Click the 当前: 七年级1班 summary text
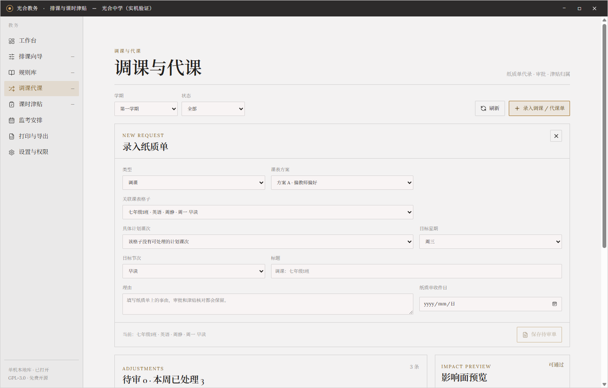 [164, 334]
